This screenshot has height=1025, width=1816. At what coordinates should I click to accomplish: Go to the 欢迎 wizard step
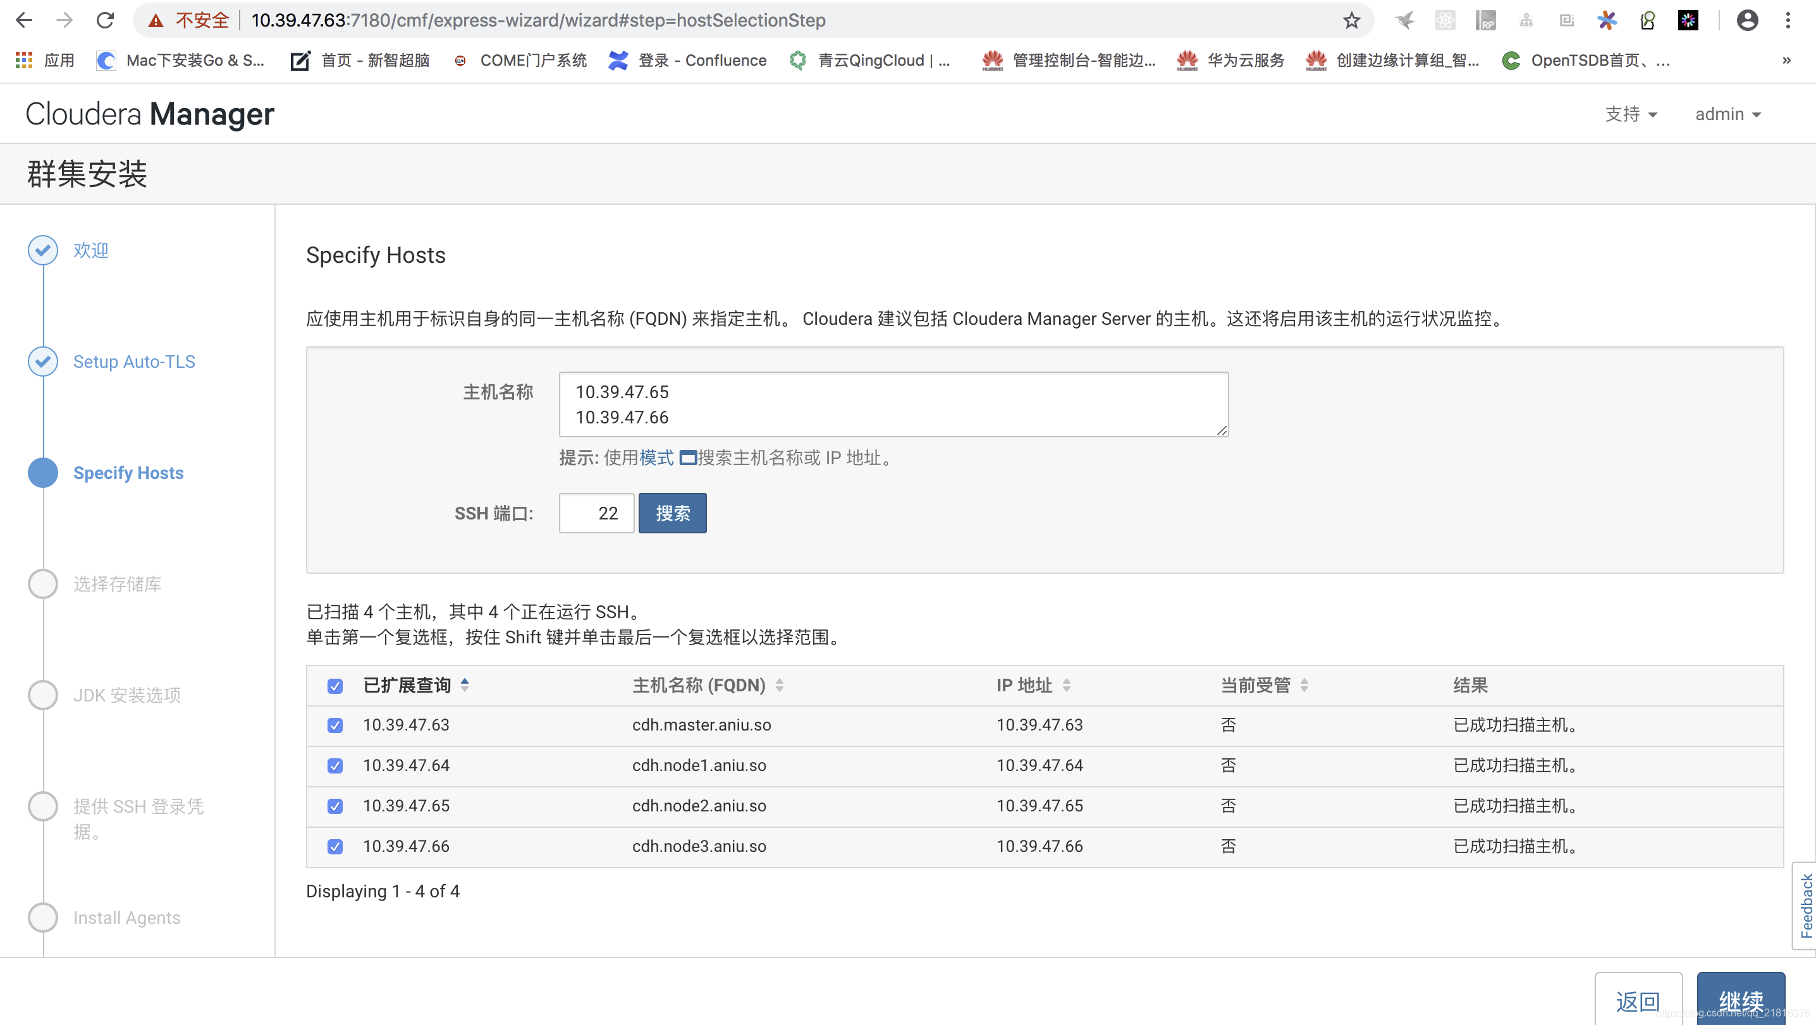(x=91, y=250)
